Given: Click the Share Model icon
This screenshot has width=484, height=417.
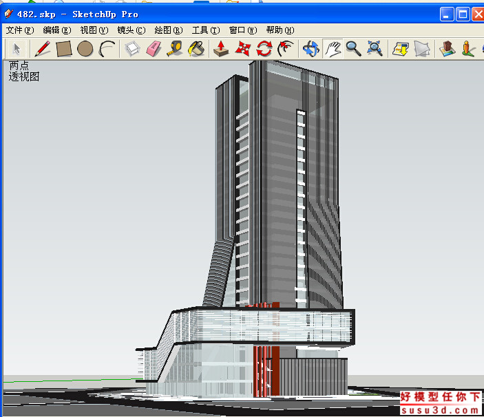Looking at the screenshot, I should point(421,49).
